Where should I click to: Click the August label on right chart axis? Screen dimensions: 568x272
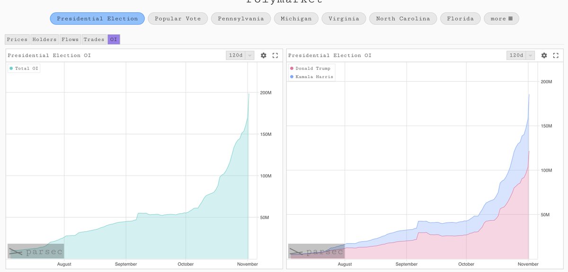(345, 264)
